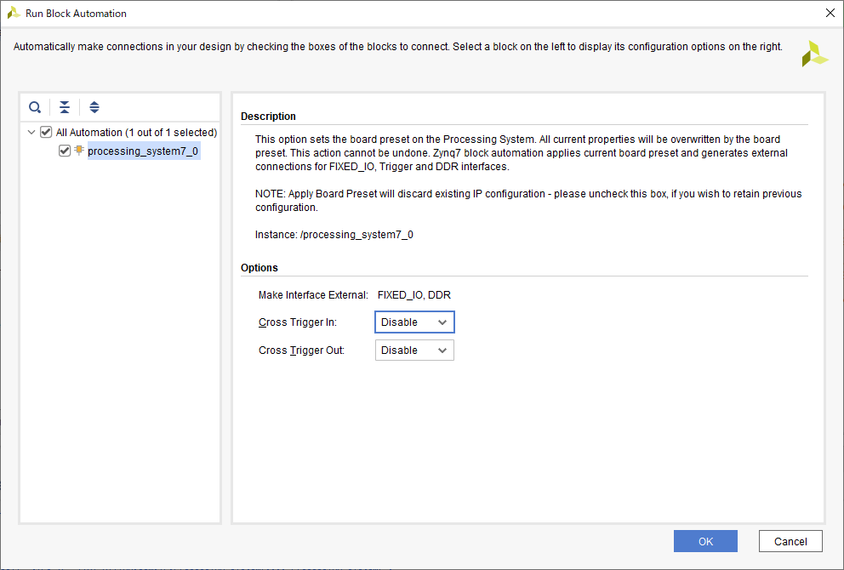Open the Cross Trigger Out dropdown
Image resolution: width=844 pixels, height=570 pixels.
click(414, 351)
